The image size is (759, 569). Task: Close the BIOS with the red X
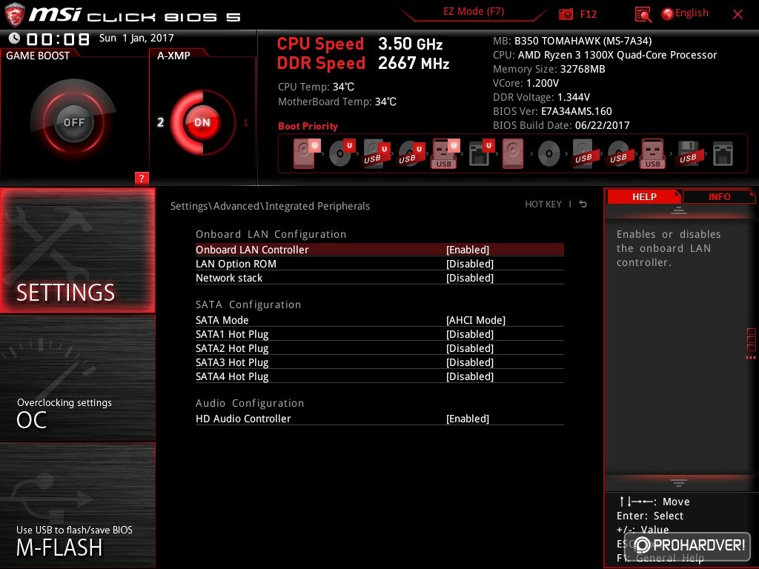(738, 15)
